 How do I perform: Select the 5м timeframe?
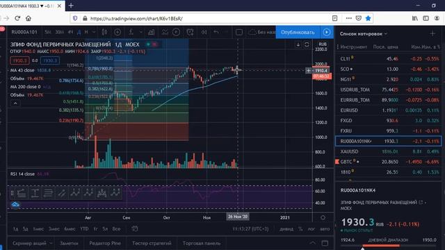48,32
